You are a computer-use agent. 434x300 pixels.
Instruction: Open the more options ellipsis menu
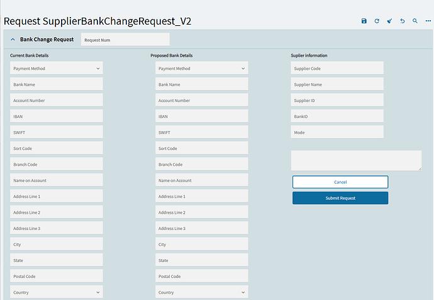point(428,21)
